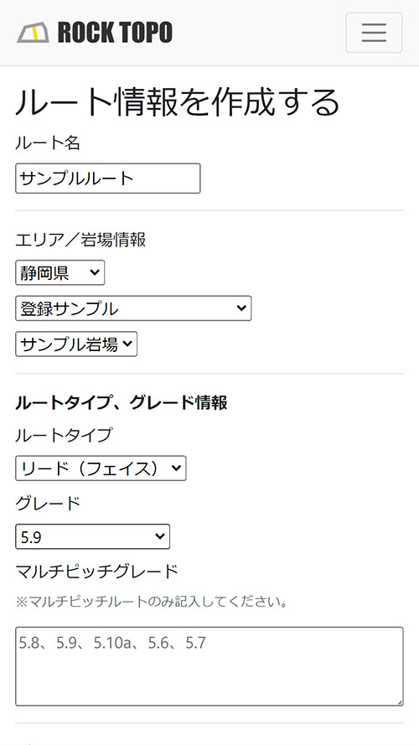Open the hamburger navigation menu
This screenshot has height=745, width=419.
pyautogui.click(x=374, y=33)
